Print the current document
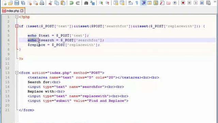 pyautogui.click(x=42, y=3)
